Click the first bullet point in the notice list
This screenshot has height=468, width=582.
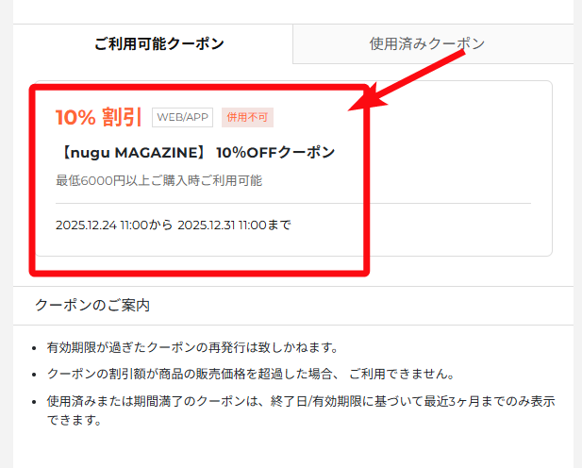(x=34, y=348)
